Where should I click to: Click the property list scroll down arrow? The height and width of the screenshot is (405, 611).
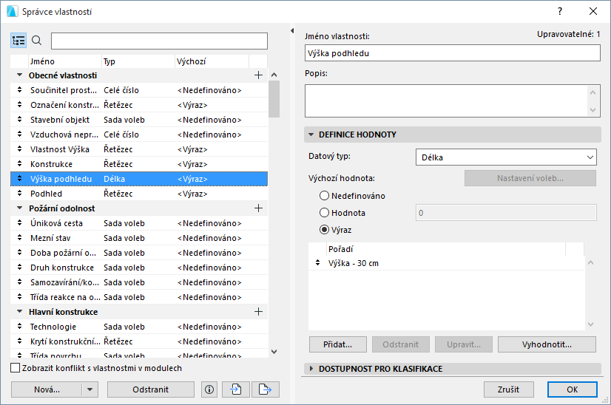coord(274,352)
